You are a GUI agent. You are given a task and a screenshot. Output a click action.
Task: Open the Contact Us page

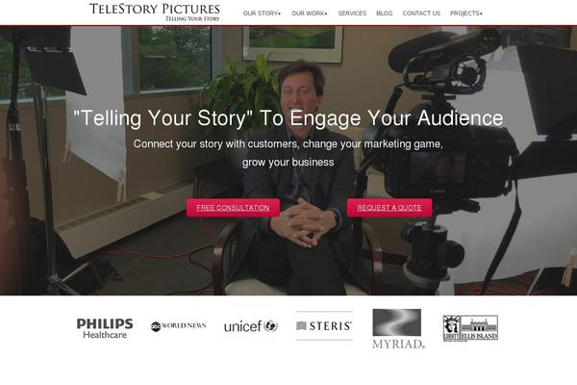coord(421,13)
